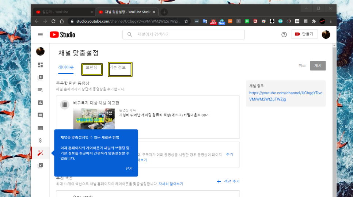Click the browser forward arrow
The height and width of the screenshot is (197, 353).
point(45,21)
